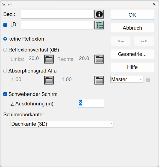
Task: Select the Absorptionsgrad Alfa option
Action: [5, 71]
